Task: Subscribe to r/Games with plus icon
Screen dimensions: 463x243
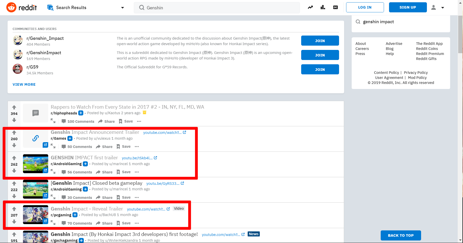Action: coord(70,138)
